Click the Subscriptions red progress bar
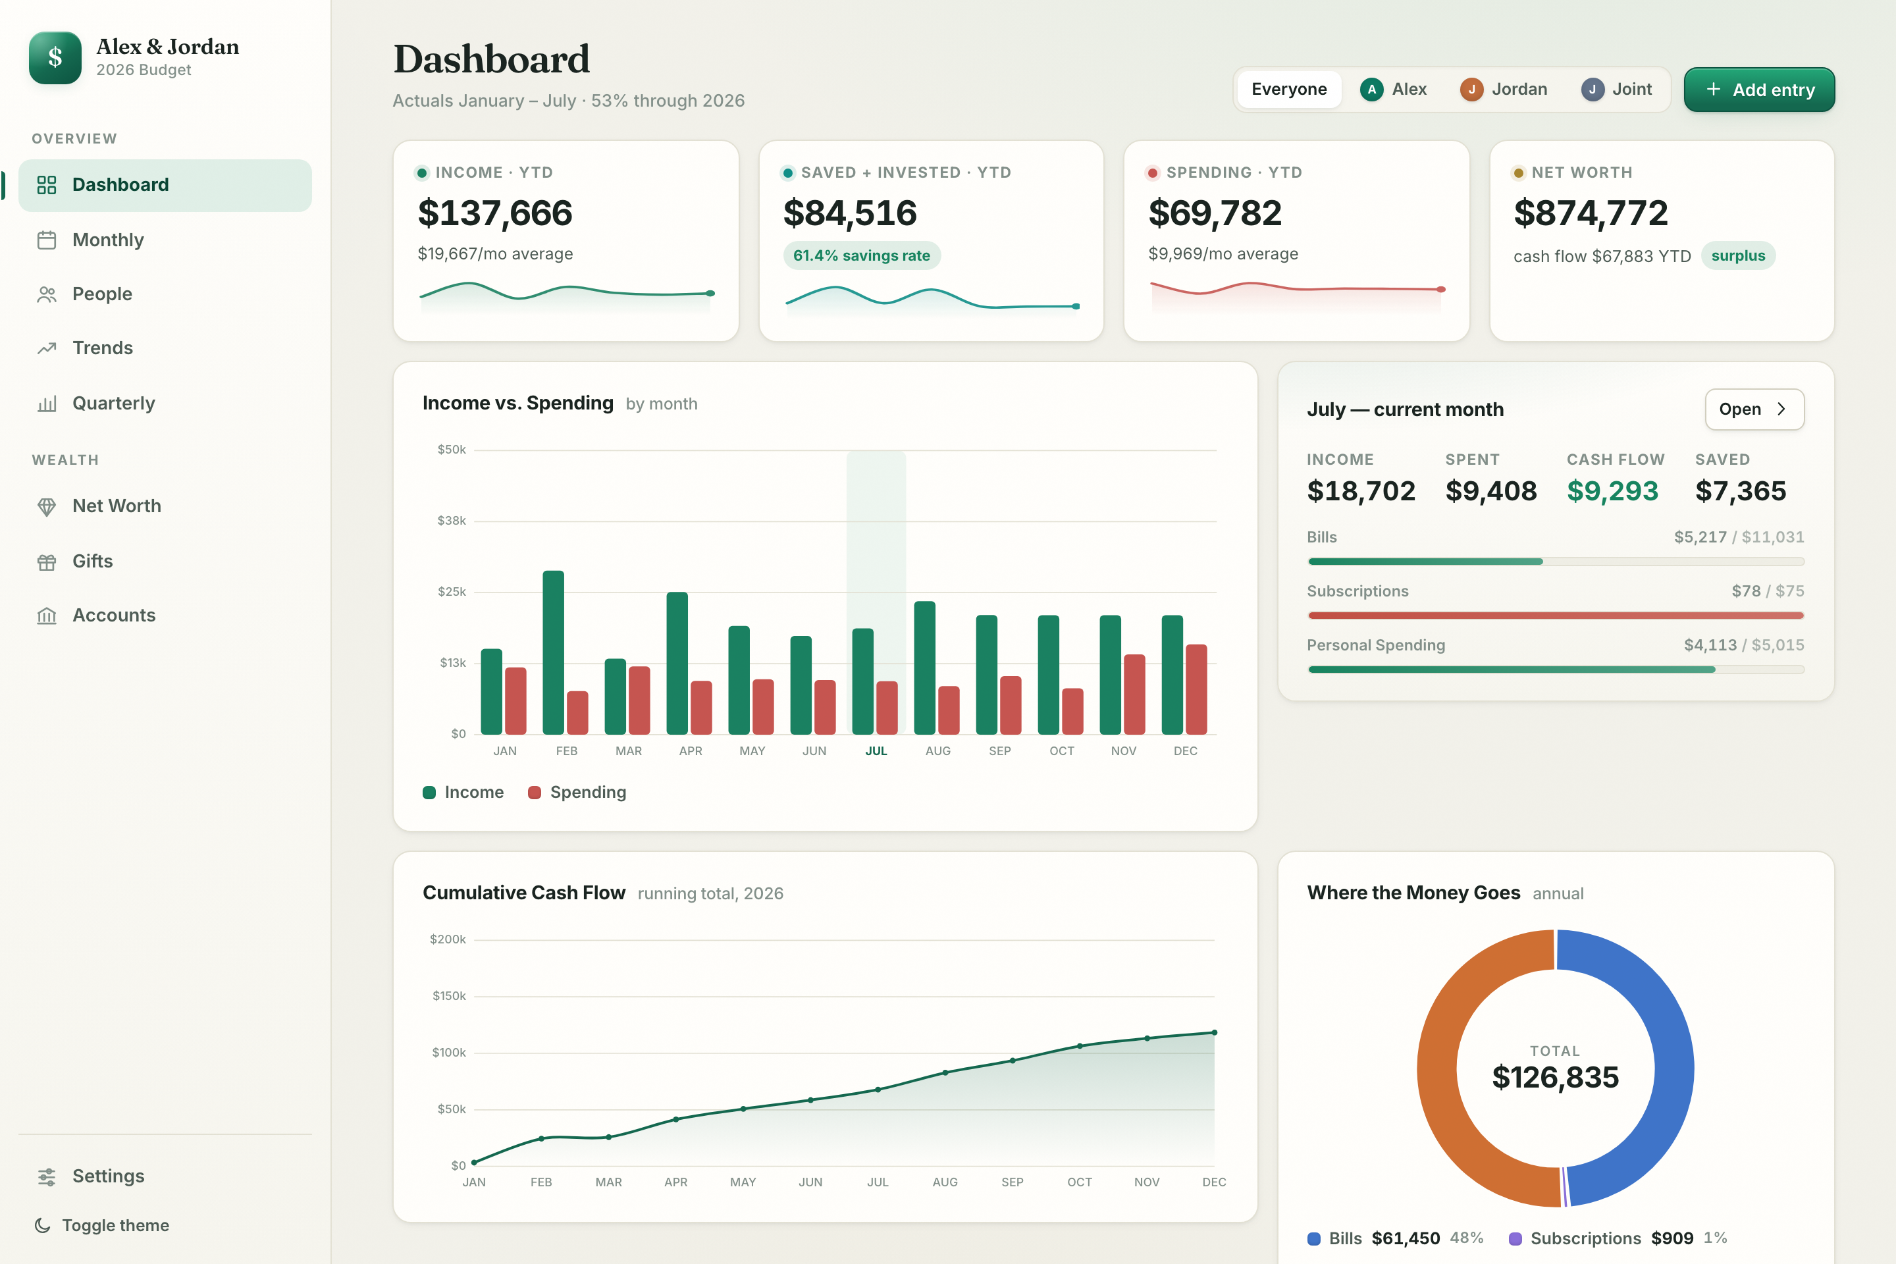 click(x=1555, y=616)
